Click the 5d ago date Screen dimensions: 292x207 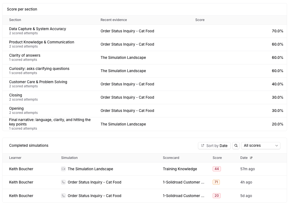click(246, 196)
